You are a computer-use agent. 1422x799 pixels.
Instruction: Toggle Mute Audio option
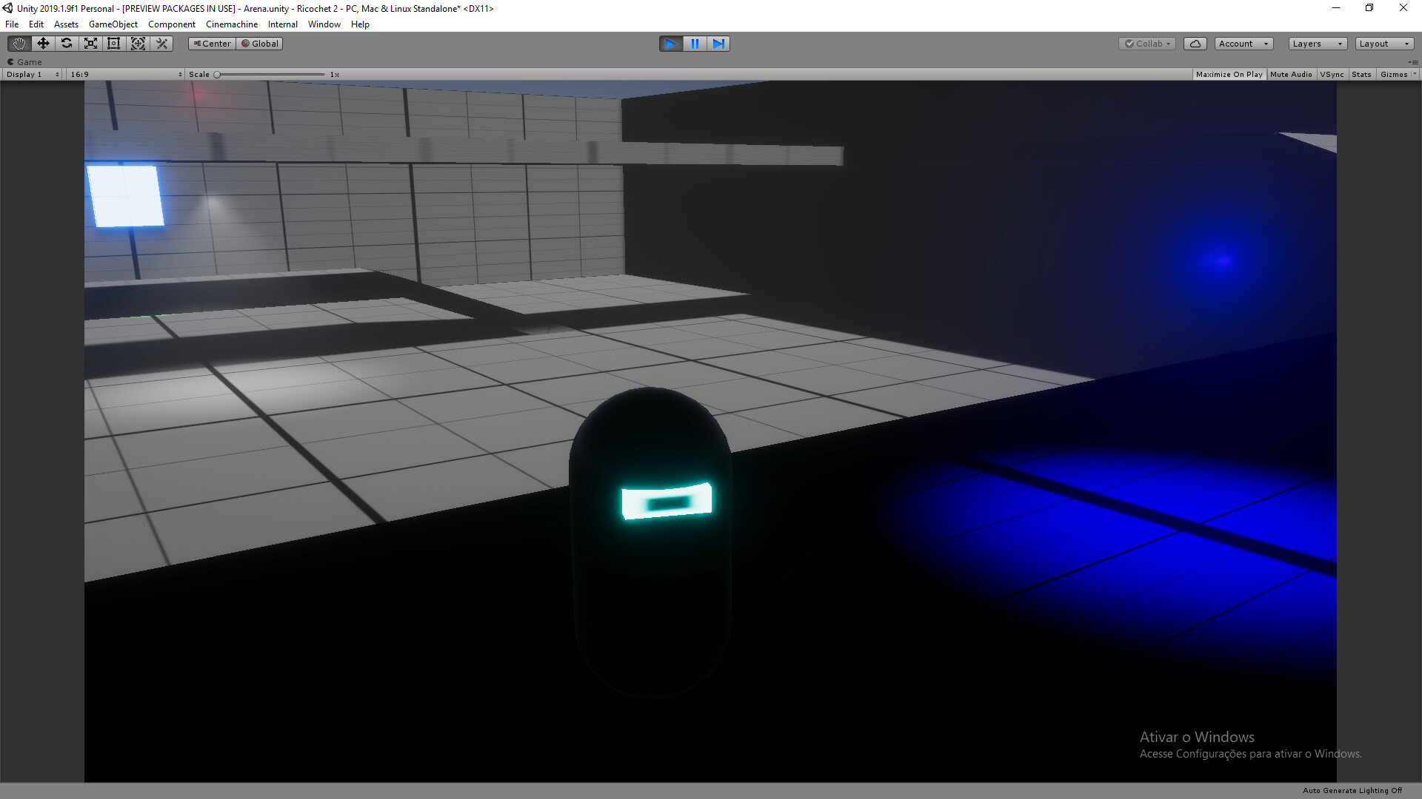pyautogui.click(x=1291, y=75)
